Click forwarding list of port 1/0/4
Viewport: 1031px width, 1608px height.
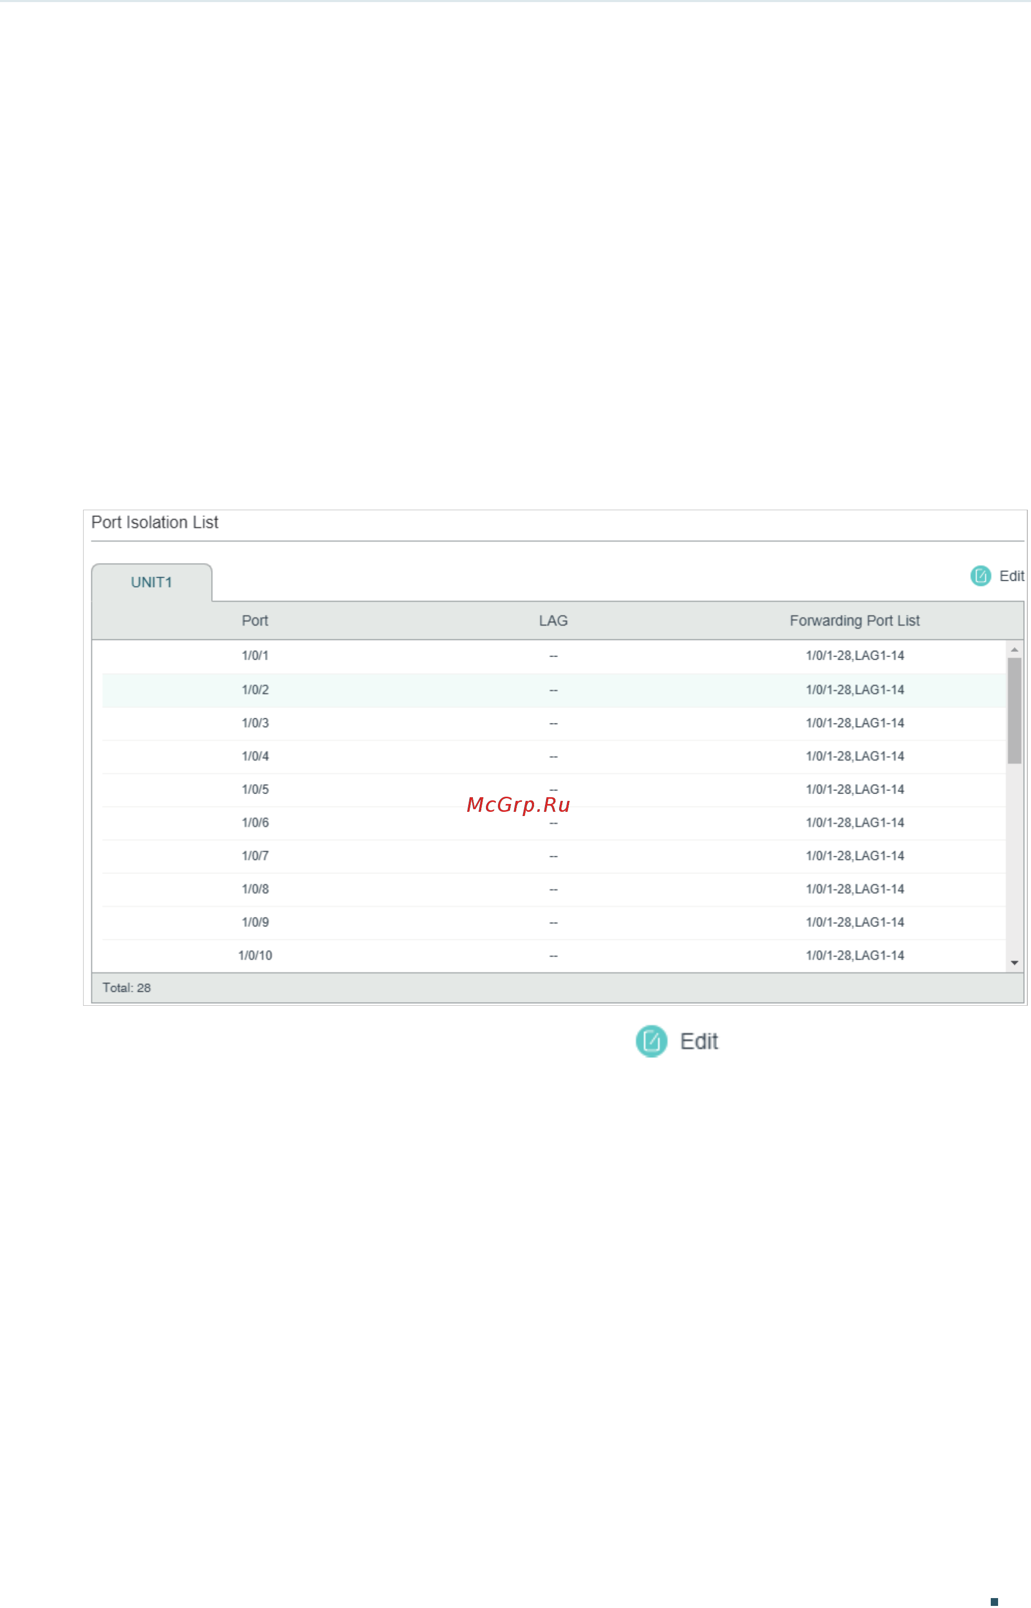[x=855, y=756]
